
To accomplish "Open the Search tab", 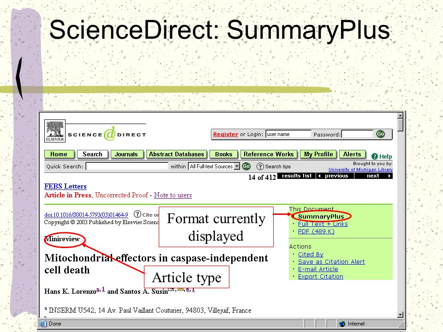I will (92, 154).
